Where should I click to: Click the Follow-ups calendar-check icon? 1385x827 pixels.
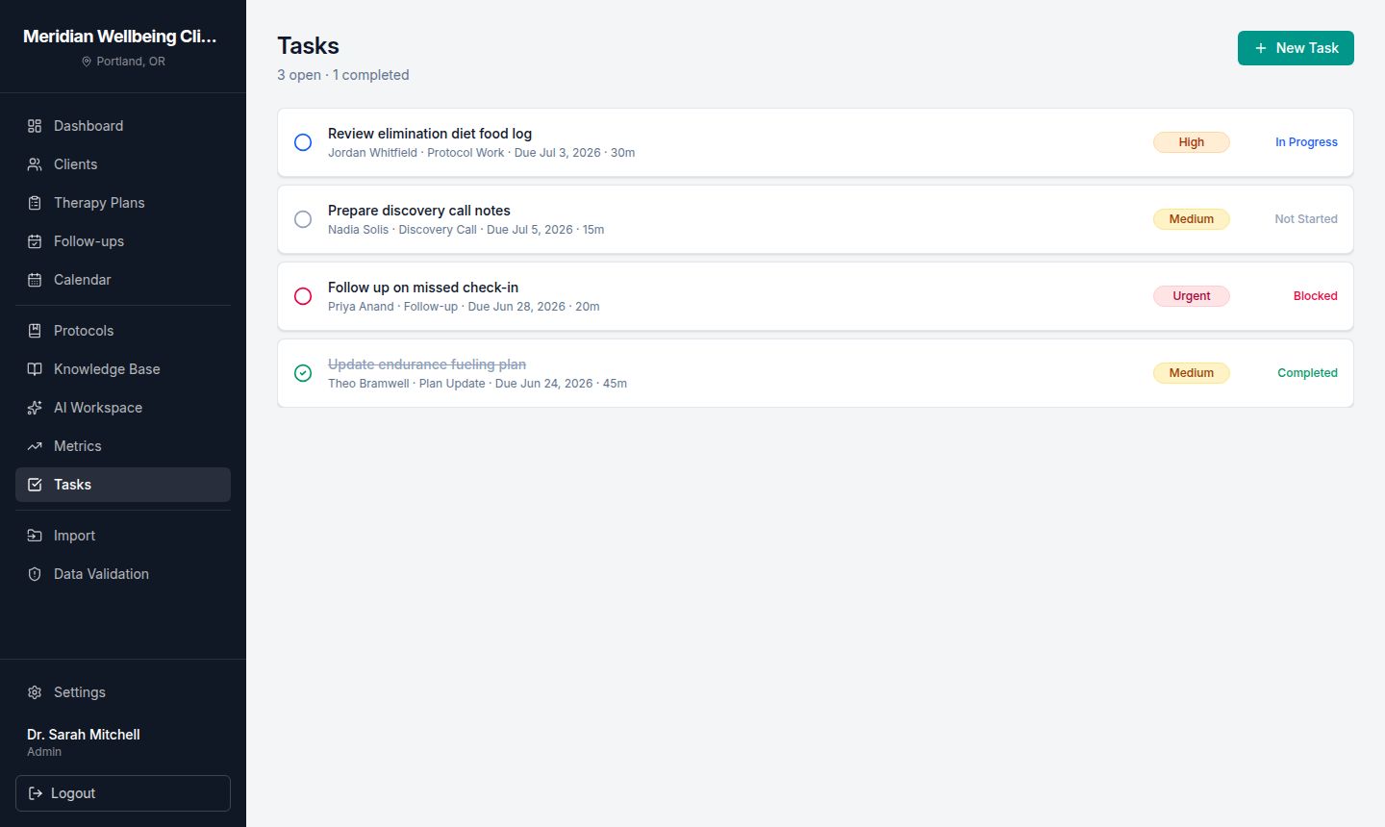35,241
